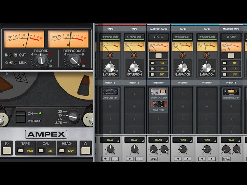Flip the ON/BYPASS switch
The width and height of the screenshot is (247, 185).
point(21,117)
